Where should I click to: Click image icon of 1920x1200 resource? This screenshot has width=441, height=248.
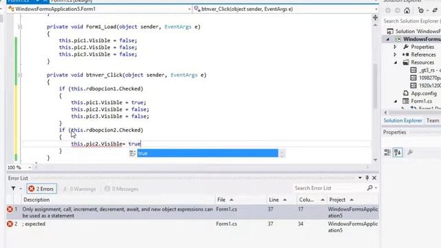click(x=413, y=85)
